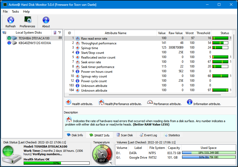The height and width of the screenshot is (167, 238).
Task: Click the Capacity column header in Volumes
Action: 174,148
